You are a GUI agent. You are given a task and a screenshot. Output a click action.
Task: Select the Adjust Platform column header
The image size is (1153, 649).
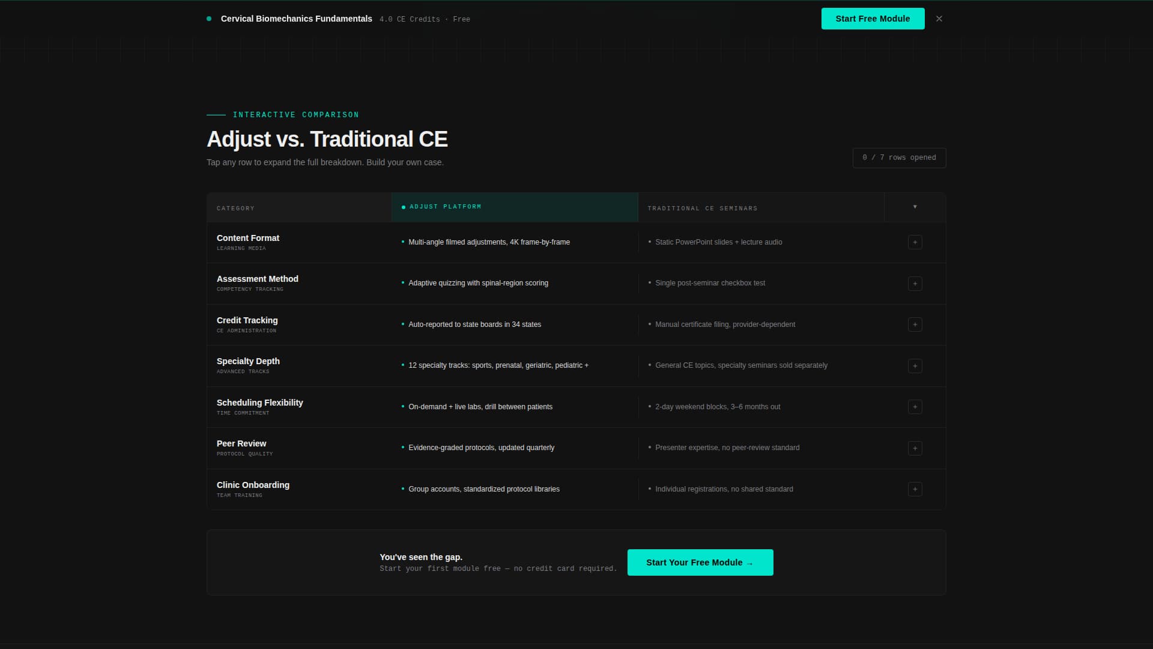(514, 207)
